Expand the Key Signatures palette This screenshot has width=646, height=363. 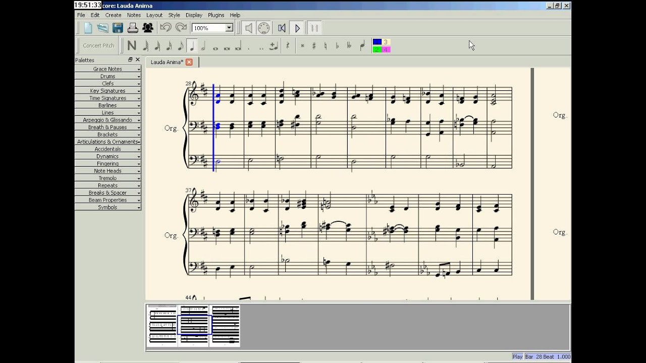(x=107, y=91)
